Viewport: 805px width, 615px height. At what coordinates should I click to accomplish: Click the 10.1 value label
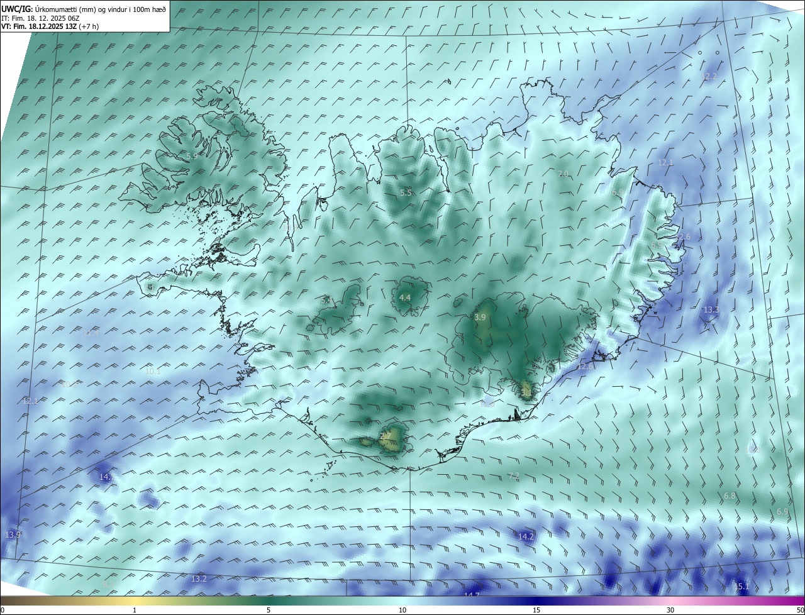pyautogui.click(x=153, y=372)
